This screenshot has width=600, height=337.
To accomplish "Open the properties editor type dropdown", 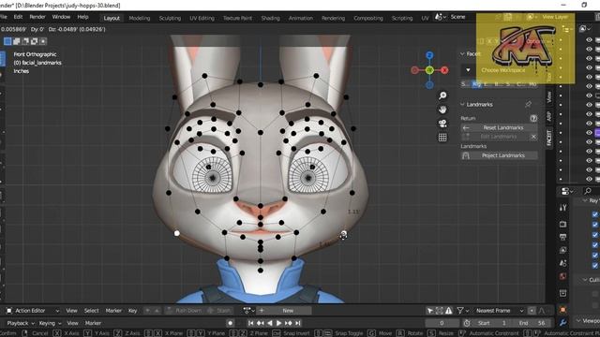I will coord(567,191).
